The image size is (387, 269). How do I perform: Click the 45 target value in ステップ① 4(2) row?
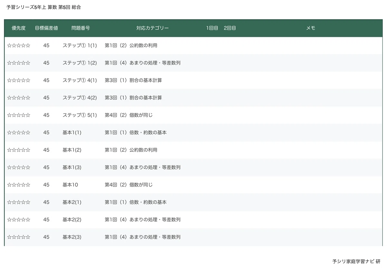(x=46, y=98)
